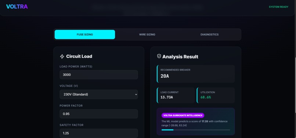The image size is (296, 138).
Task: Click the POWER FACTOR label
Action: click(71, 106)
